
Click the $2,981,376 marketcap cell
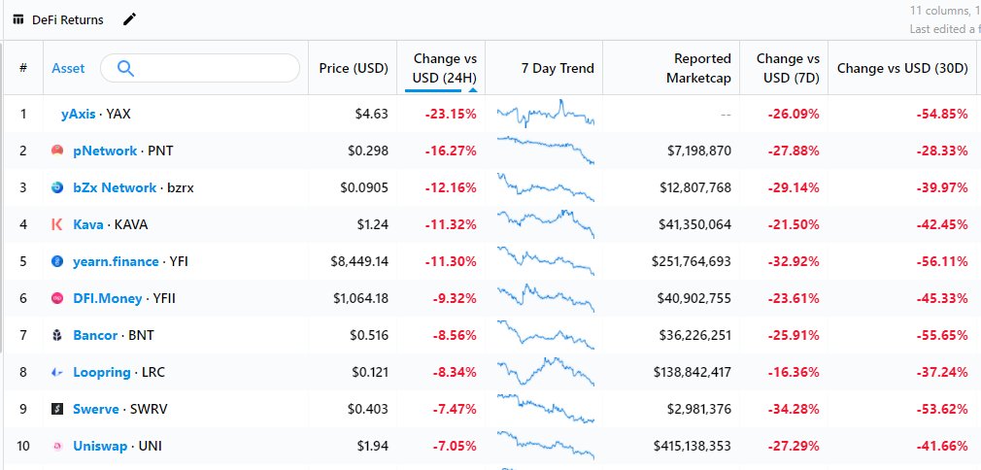698,409
